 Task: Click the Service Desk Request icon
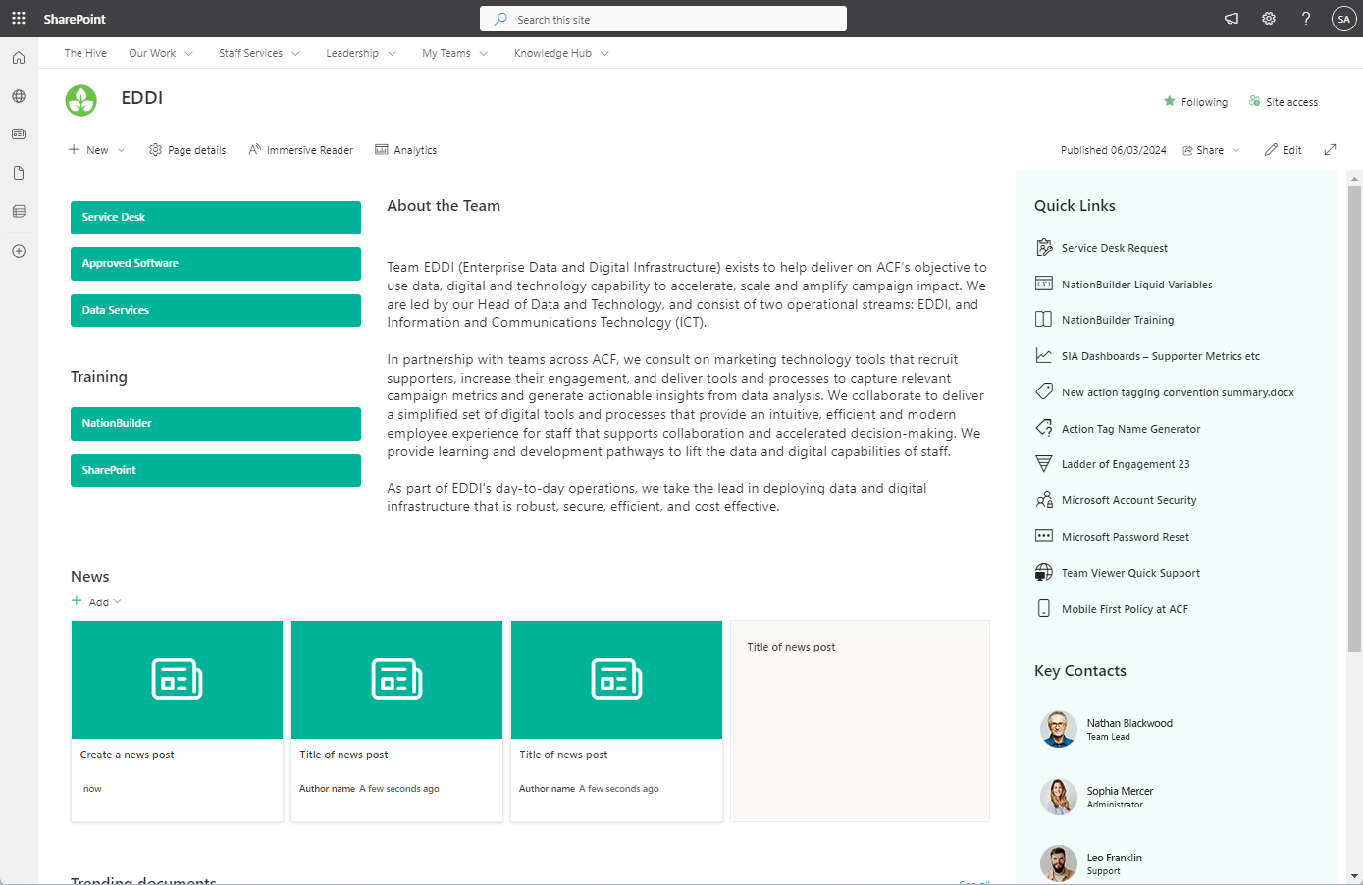click(1044, 248)
